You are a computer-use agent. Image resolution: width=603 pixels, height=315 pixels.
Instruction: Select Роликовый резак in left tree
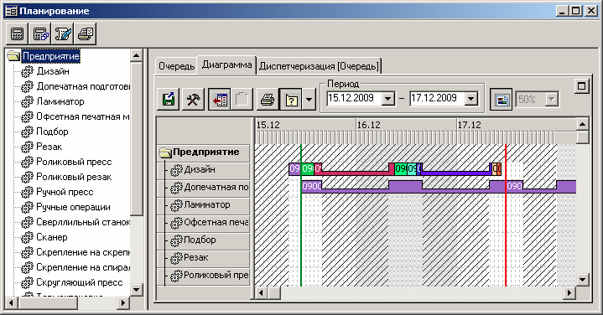pyautogui.click(x=74, y=177)
